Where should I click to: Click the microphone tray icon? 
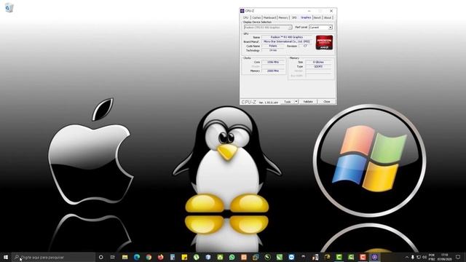click(413, 257)
